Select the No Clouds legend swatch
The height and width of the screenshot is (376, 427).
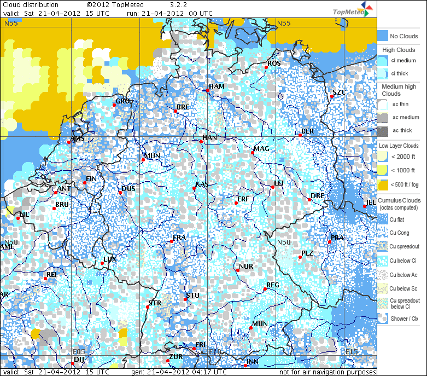(x=383, y=36)
